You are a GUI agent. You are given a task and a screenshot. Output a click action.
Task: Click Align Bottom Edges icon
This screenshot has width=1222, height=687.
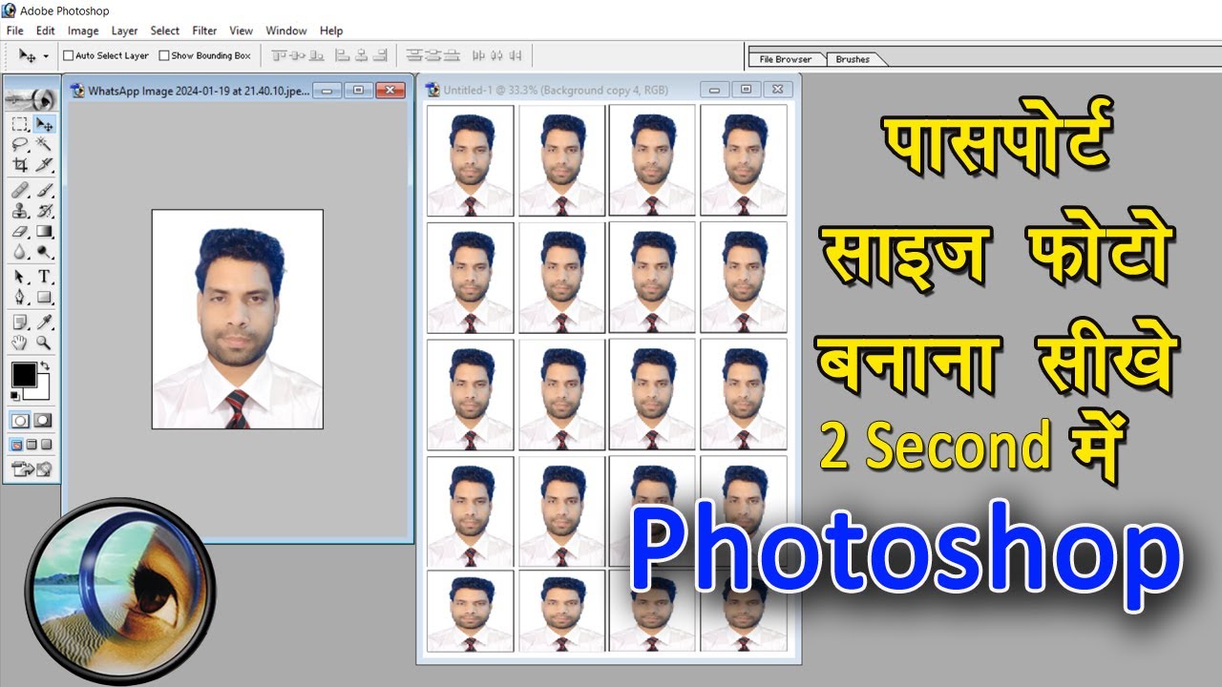317,55
